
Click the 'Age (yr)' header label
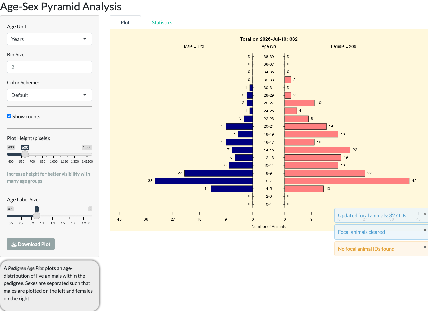269,46
